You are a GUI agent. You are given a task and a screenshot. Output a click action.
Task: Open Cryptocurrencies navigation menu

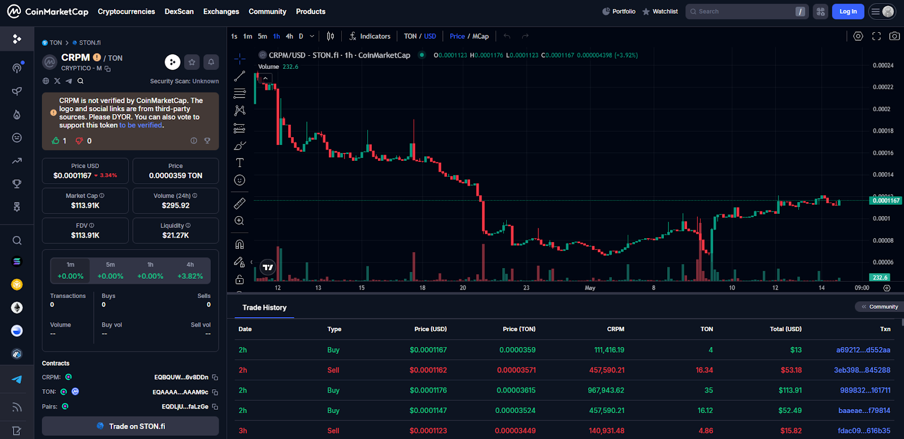point(126,11)
